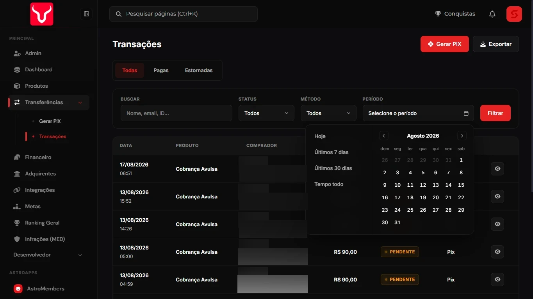Click PENDENTE badge in 05:00 row

coord(400,252)
